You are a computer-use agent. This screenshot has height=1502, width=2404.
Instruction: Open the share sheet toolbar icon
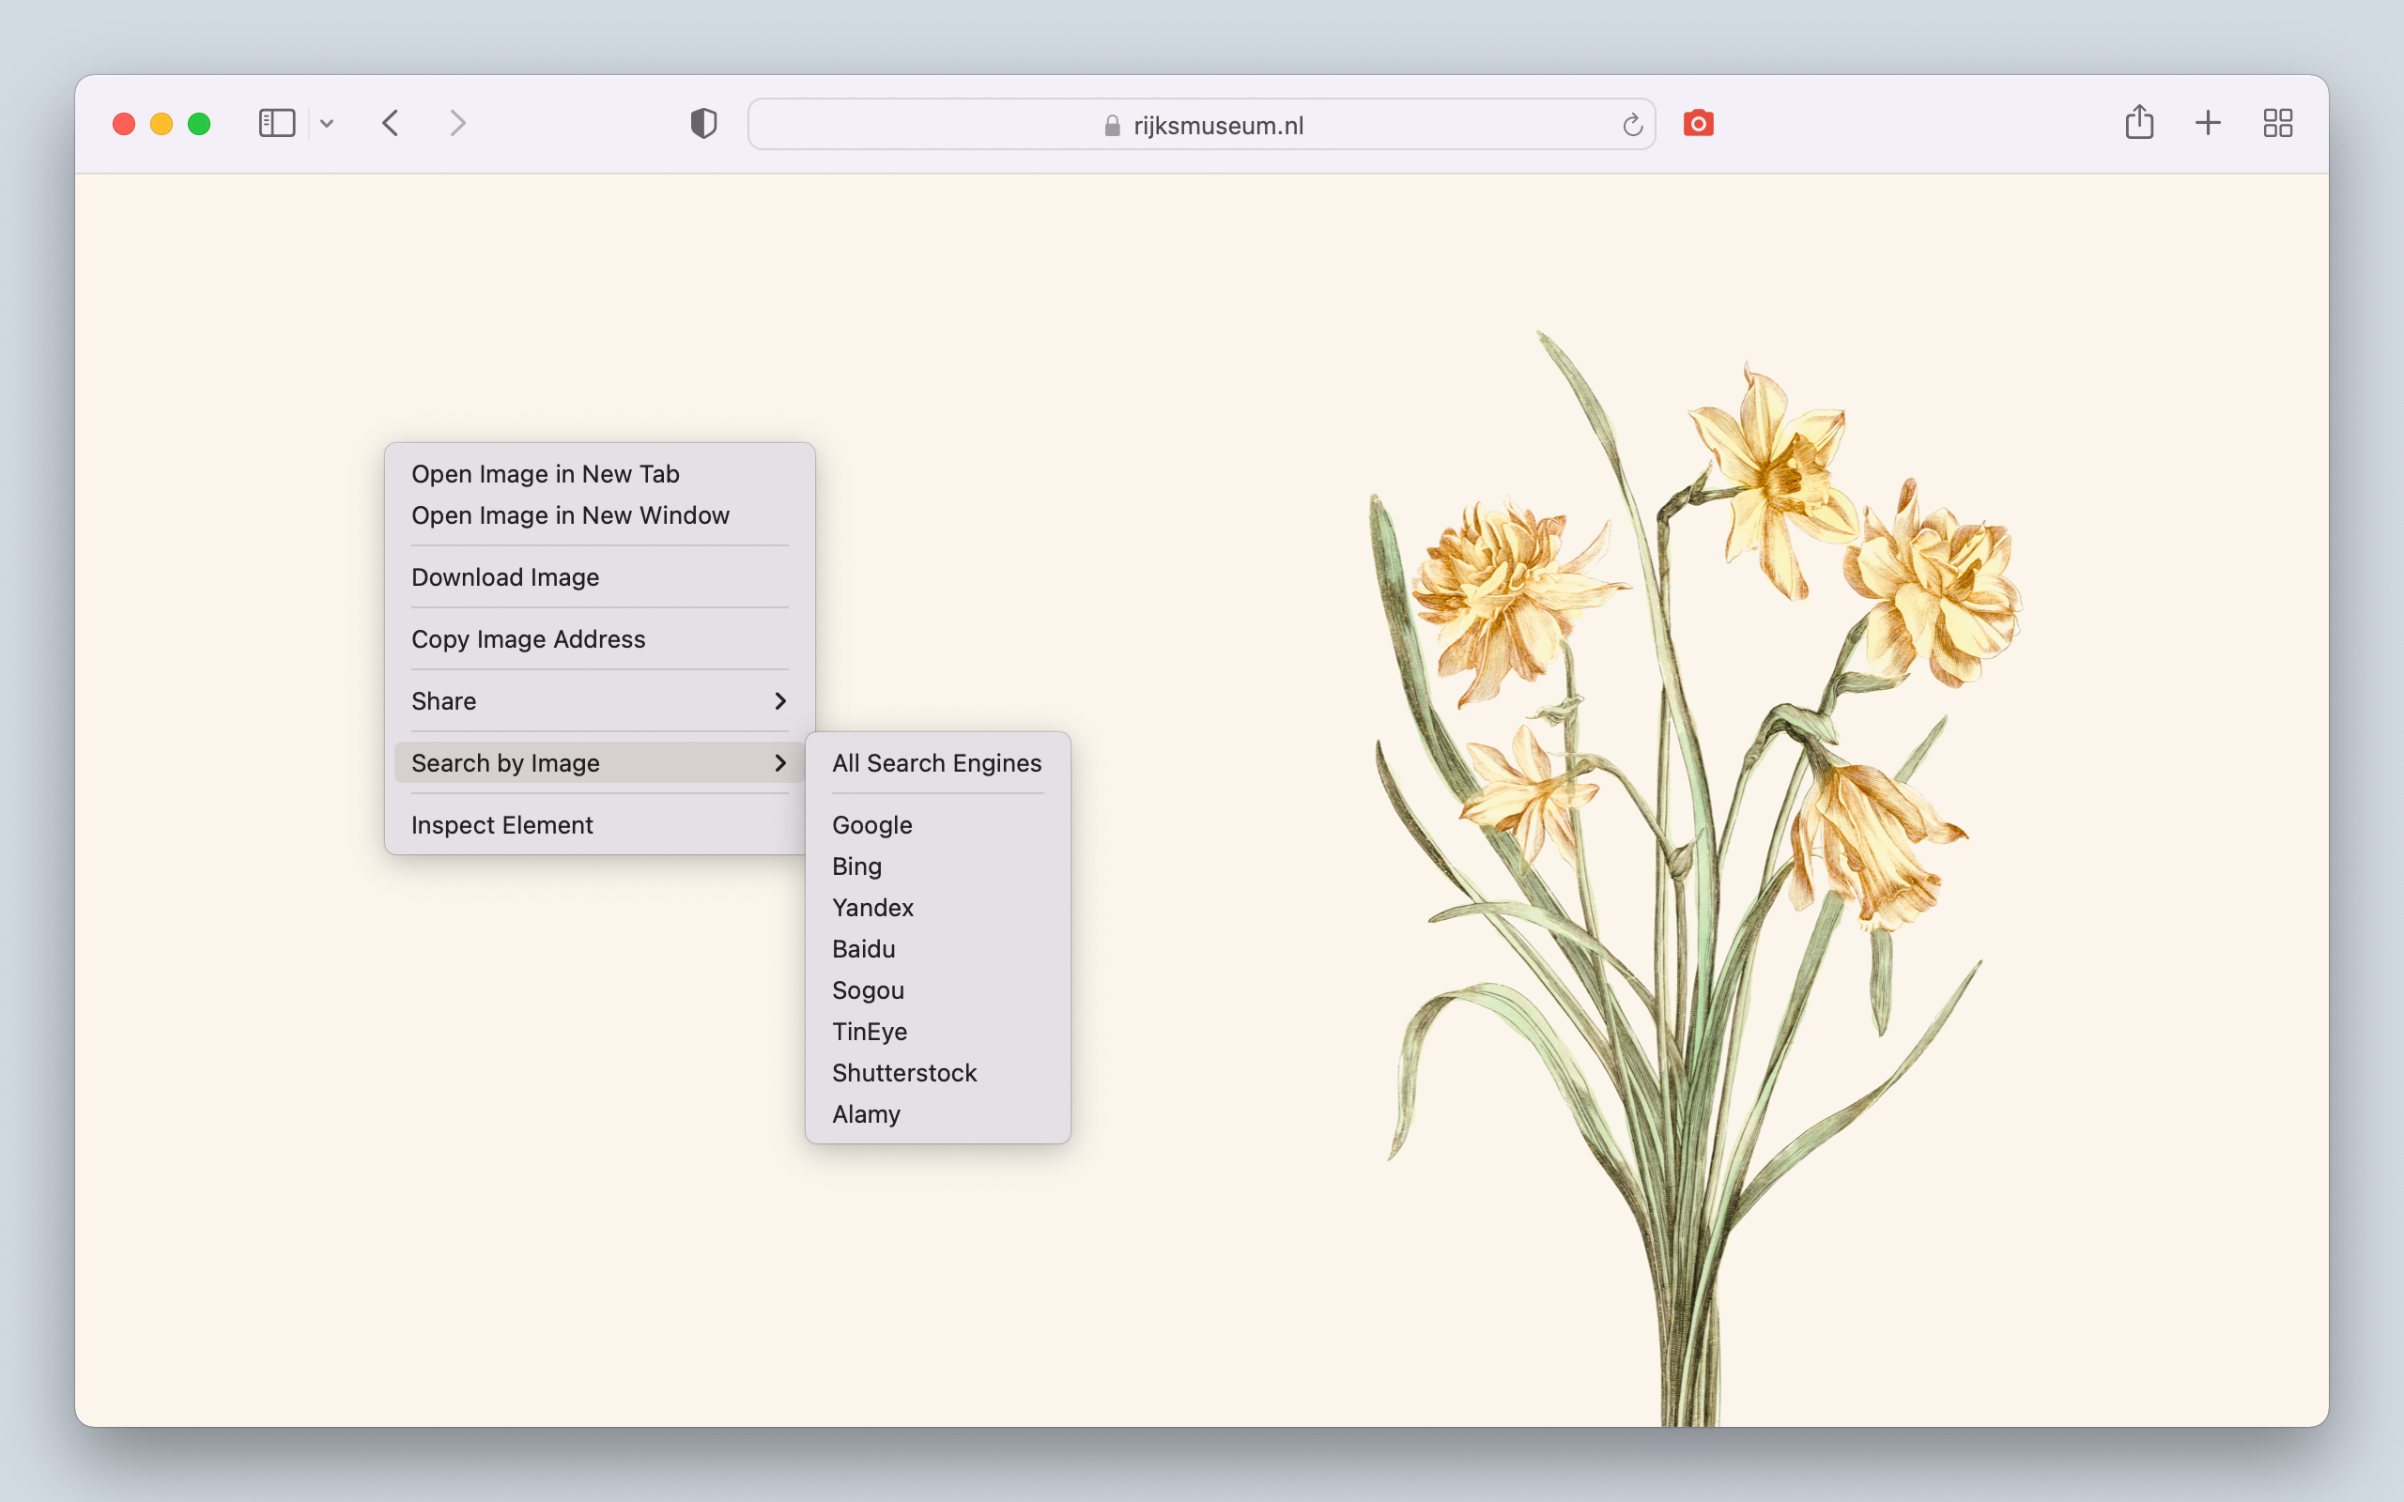click(2139, 122)
